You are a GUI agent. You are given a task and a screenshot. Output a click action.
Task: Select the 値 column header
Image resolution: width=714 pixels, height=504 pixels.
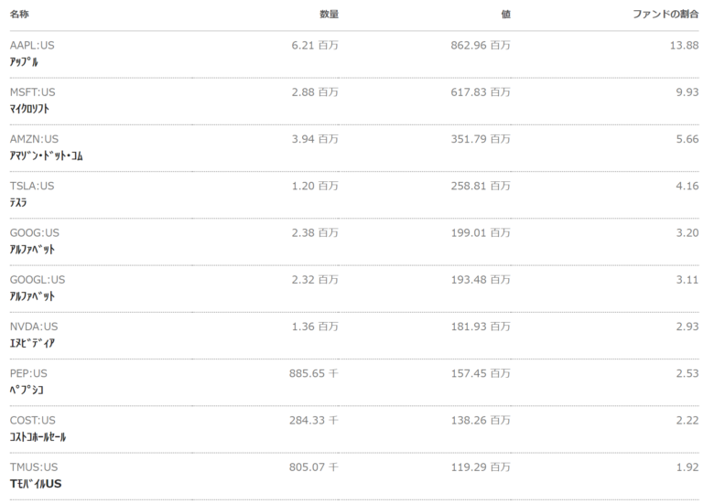coord(506,14)
